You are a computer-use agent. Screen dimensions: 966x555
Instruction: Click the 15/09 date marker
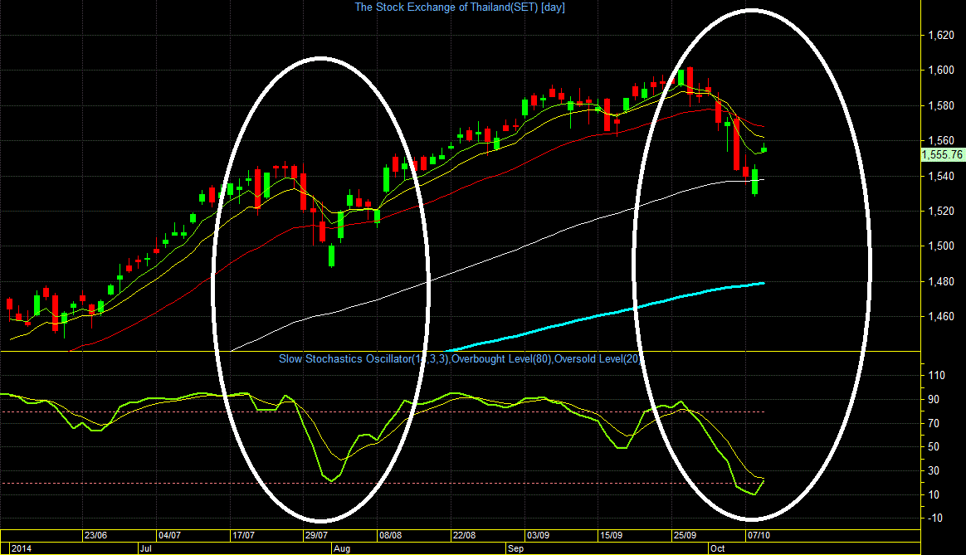(x=611, y=535)
